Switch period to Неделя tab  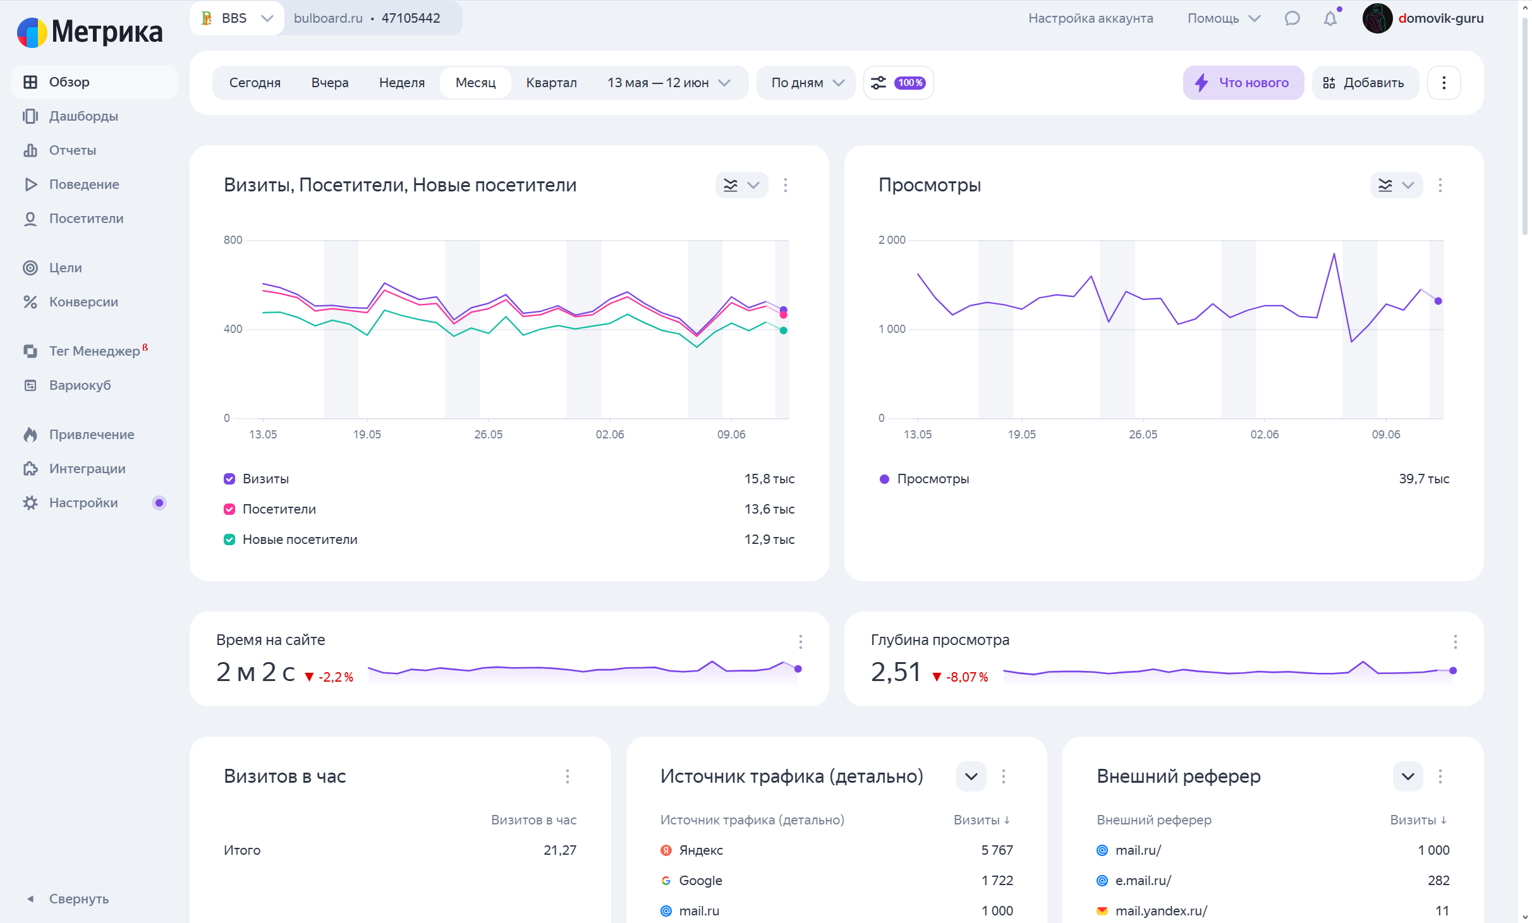401,83
